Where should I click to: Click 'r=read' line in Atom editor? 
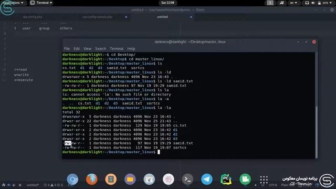pos(20,70)
